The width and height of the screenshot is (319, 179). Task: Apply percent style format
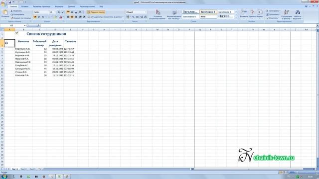(133, 17)
